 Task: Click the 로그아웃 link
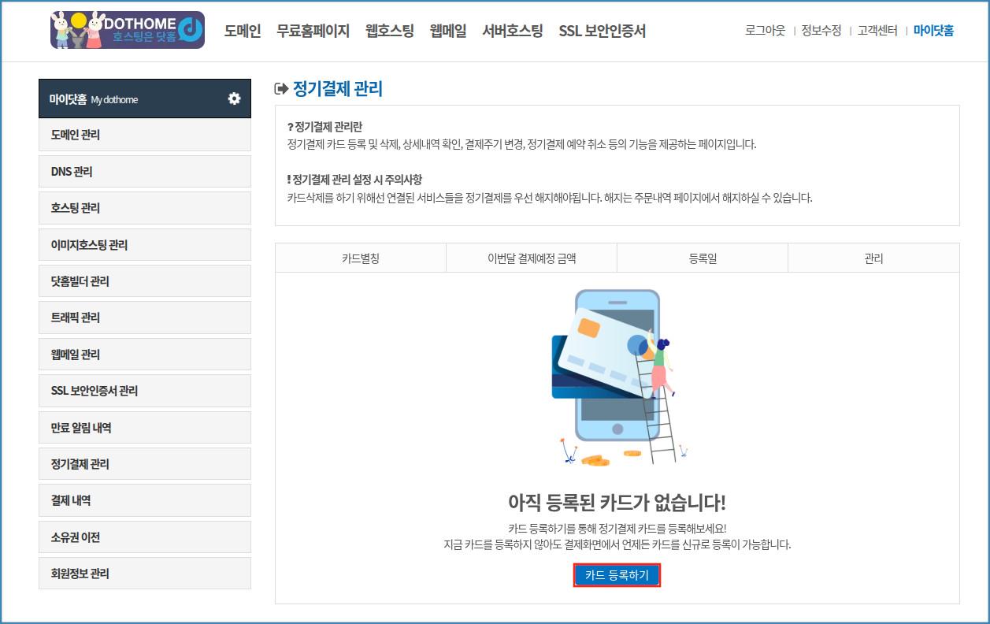(765, 31)
